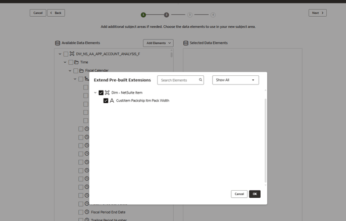Click the Available Data Elements scrollbar thumb
The image size is (346, 221).
(171, 55)
